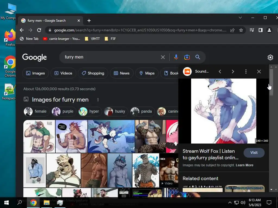Open the taskbar clock showing 6:13 AM

pyautogui.click(x=255, y=203)
